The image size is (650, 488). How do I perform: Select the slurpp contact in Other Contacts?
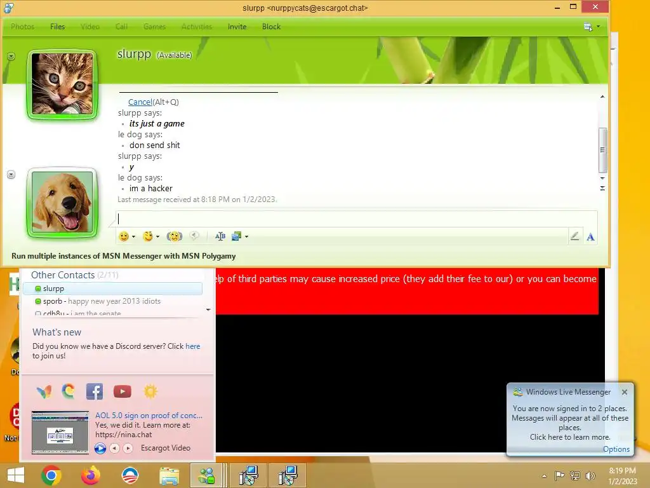point(112,288)
